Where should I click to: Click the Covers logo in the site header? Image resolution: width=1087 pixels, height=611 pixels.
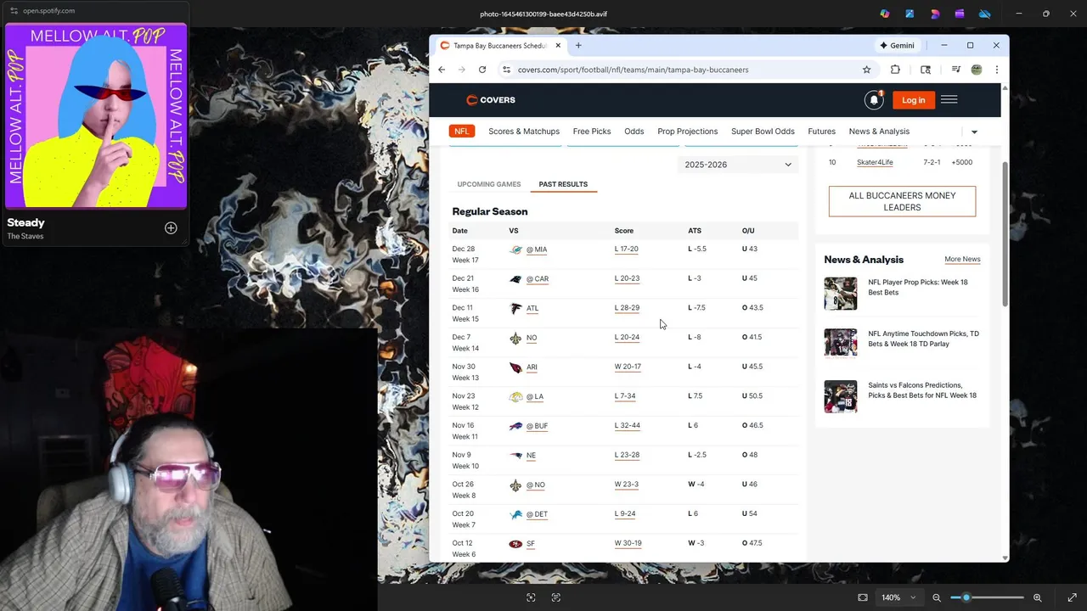(x=491, y=100)
